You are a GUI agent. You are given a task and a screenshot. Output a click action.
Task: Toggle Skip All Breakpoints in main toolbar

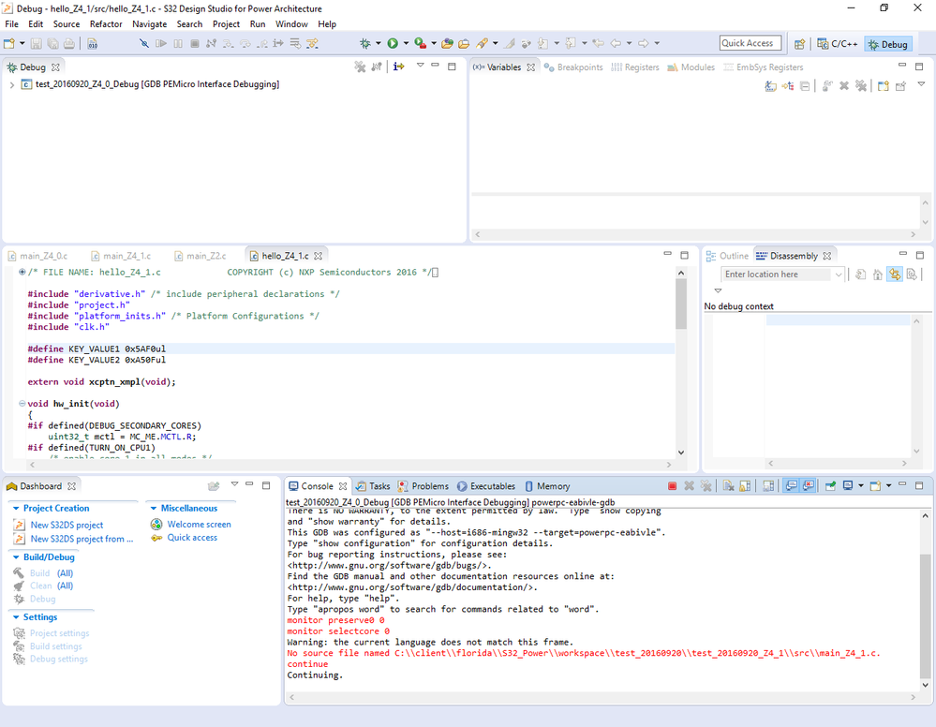click(x=144, y=44)
